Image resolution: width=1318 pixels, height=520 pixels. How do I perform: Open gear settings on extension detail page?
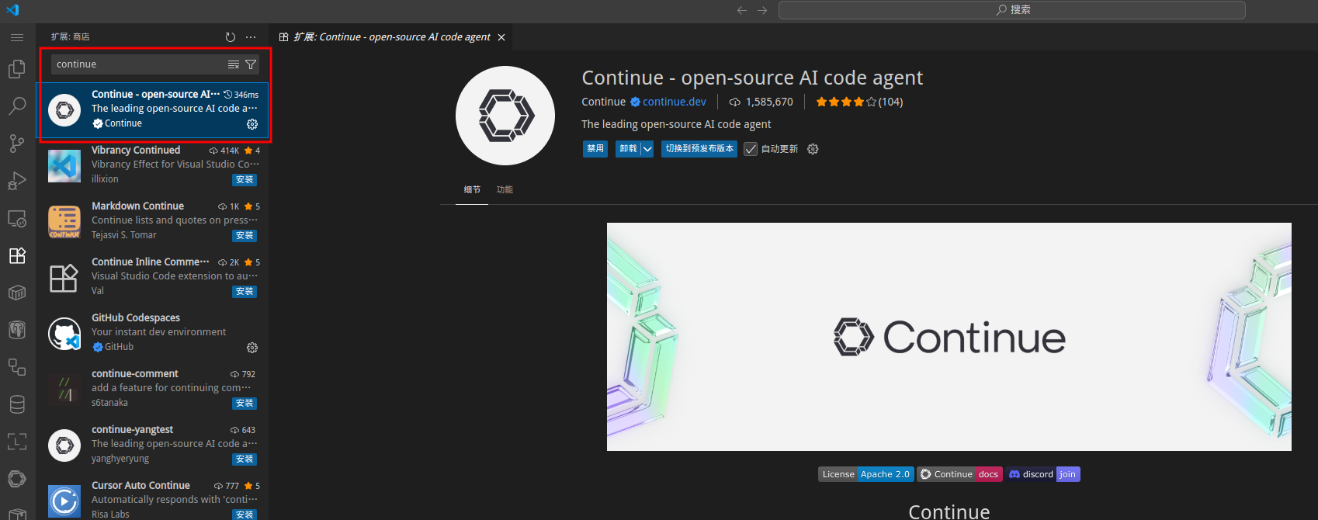[813, 149]
